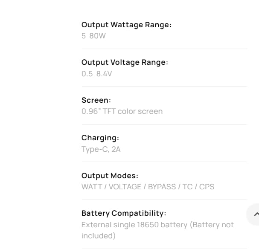The height and width of the screenshot is (252, 259).
Task: Click the BYPASS output mode text
Action: (162, 187)
